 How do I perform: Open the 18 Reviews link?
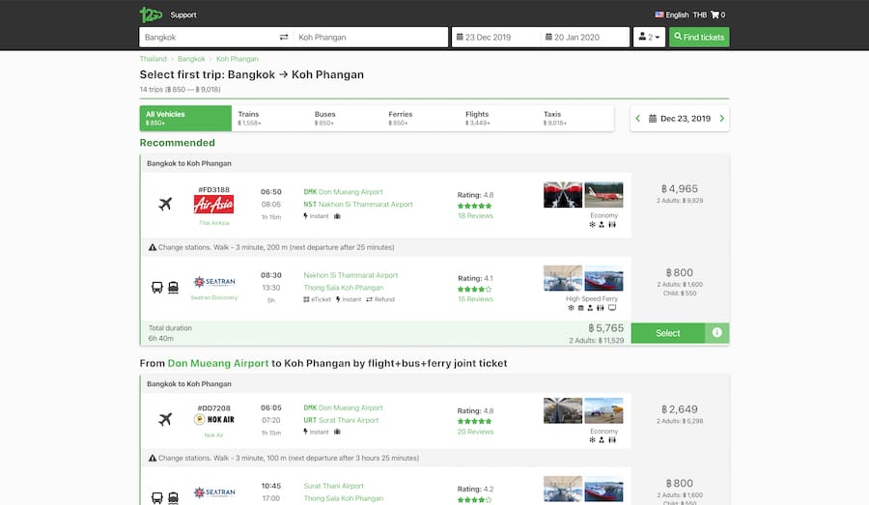[475, 216]
